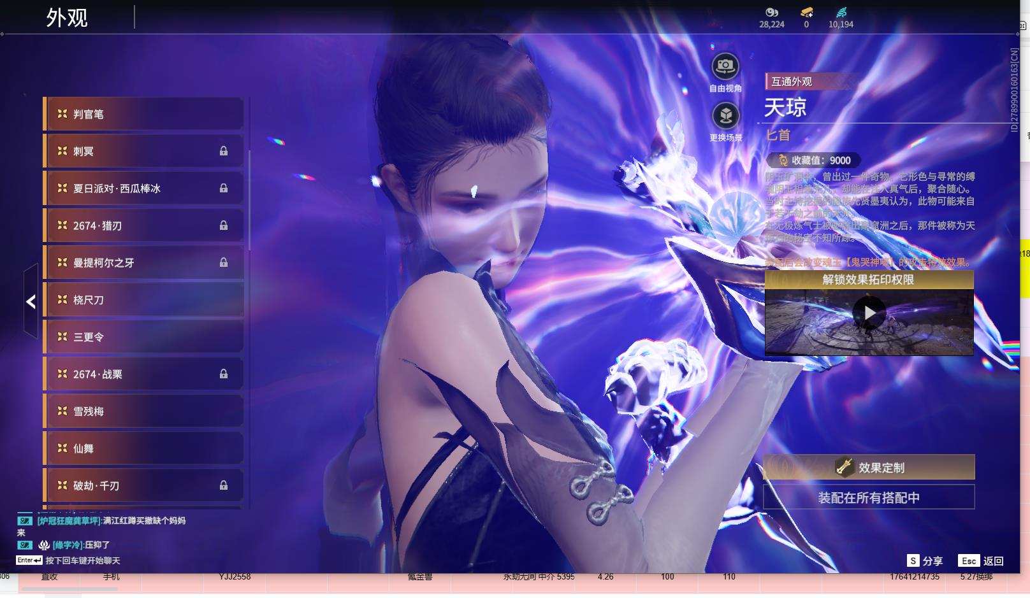This screenshot has height=598, width=1030.
Task: Click the Esc 返回 back button
Action: click(981, 560)
